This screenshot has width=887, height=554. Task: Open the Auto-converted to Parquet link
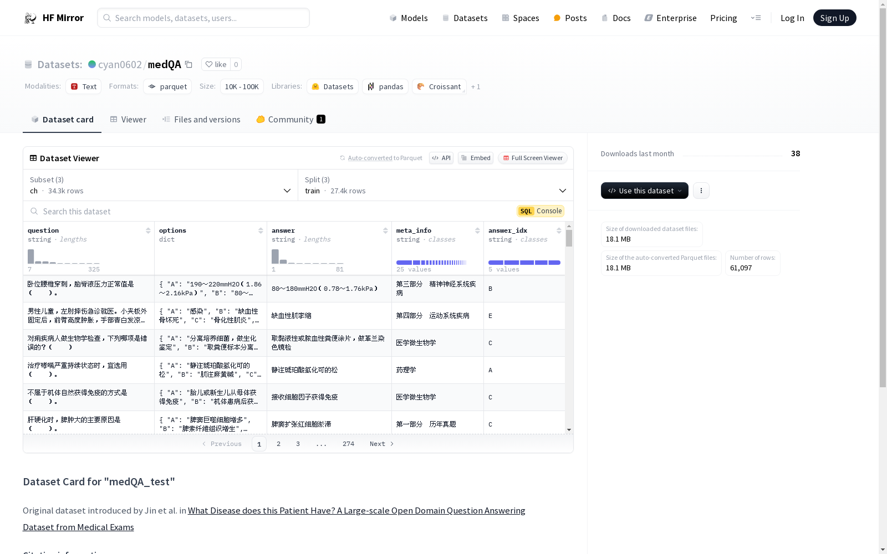381,158
